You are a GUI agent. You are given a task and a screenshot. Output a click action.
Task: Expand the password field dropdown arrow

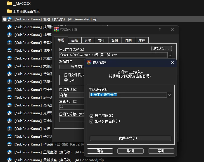169,95
